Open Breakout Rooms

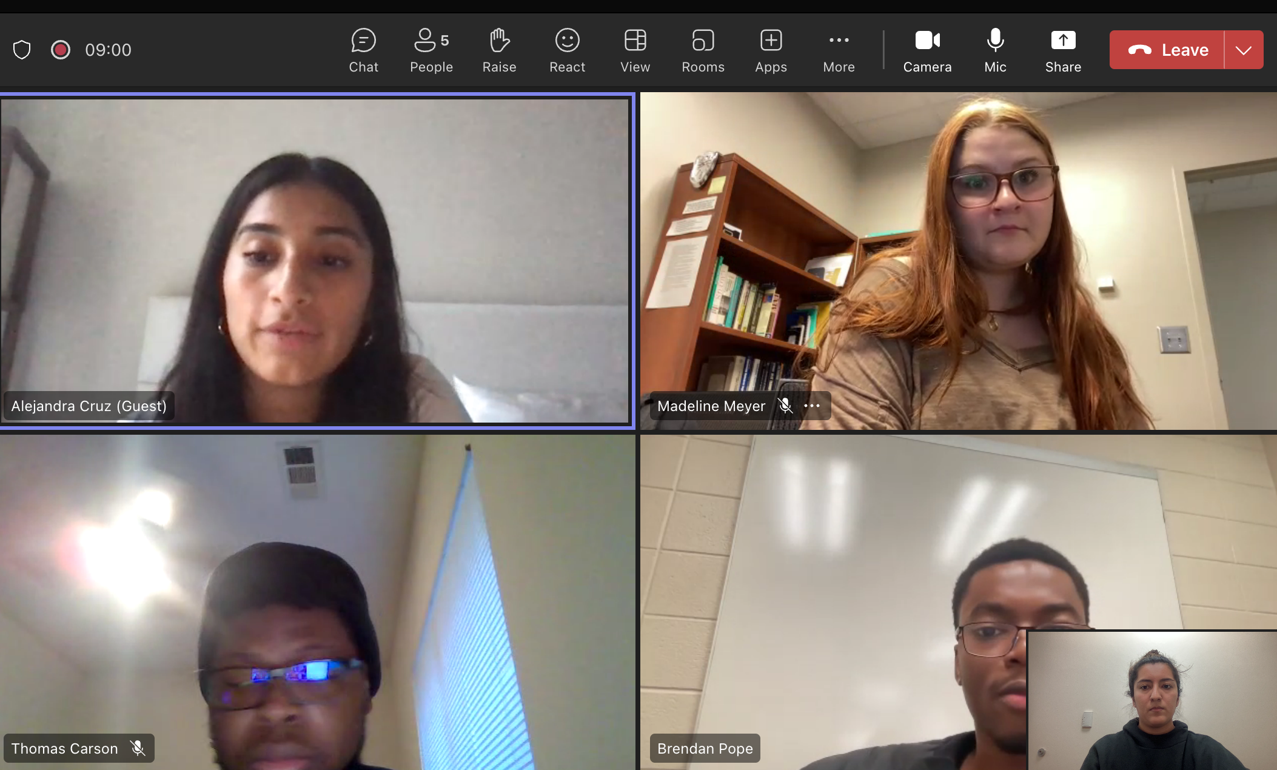pos(703,50)
